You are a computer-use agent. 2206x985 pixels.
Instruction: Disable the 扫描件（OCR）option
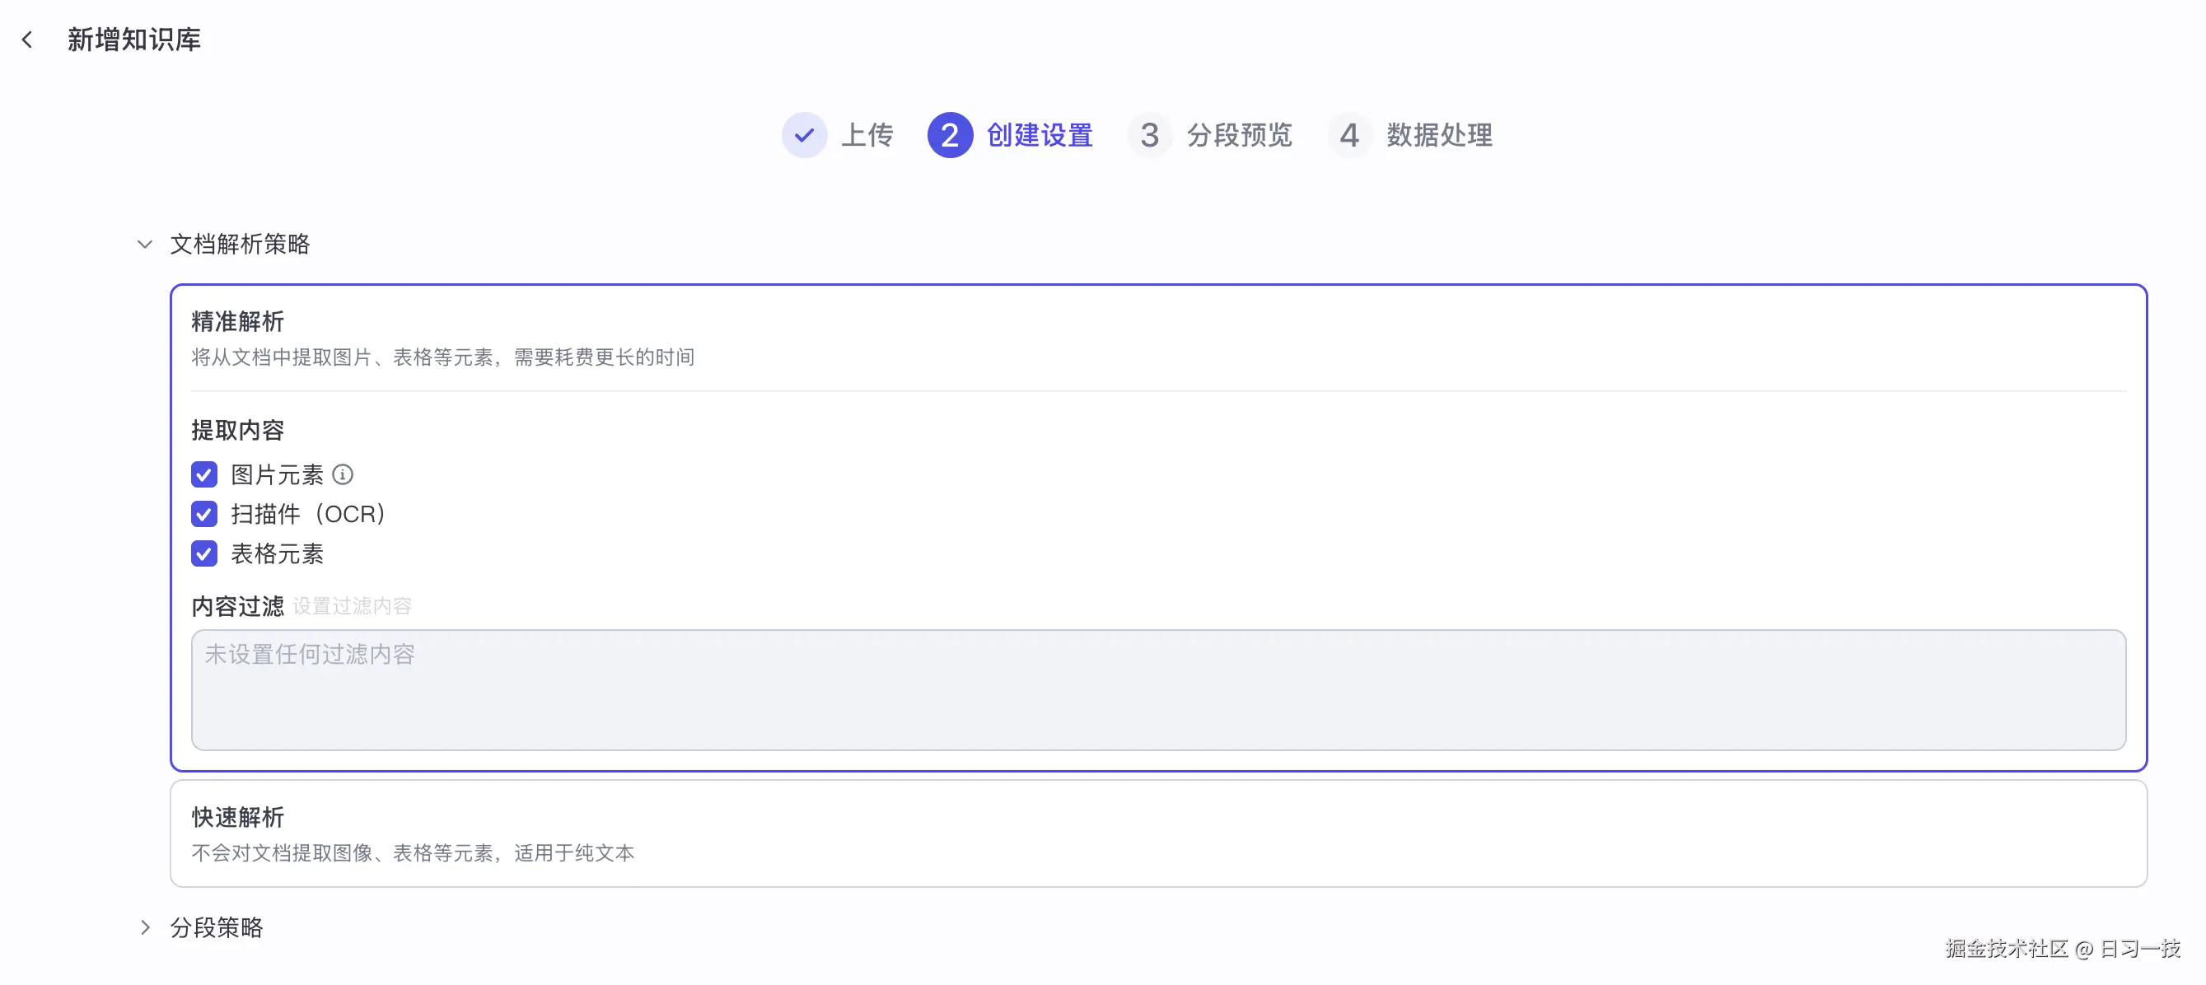(203, 514)
